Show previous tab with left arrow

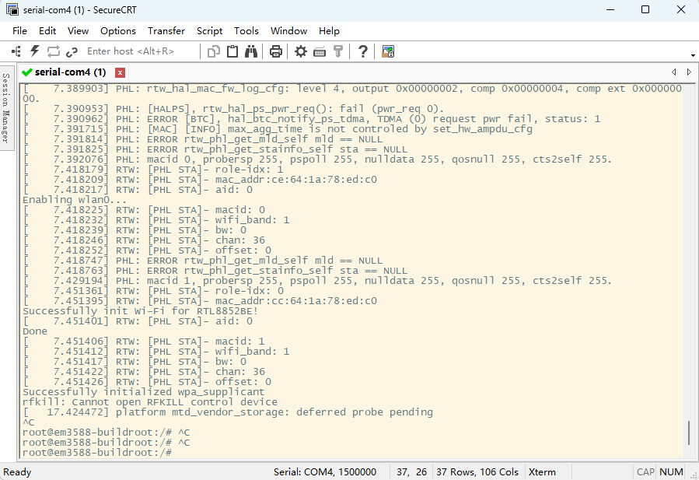(x=673, y=72)
